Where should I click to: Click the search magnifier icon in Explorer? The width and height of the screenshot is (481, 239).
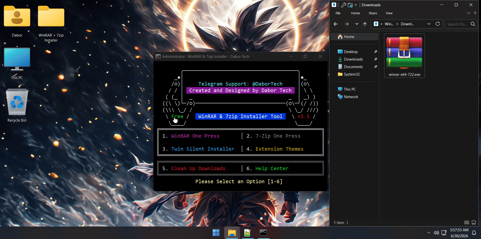pyautogui.click(x=473, y=24)
